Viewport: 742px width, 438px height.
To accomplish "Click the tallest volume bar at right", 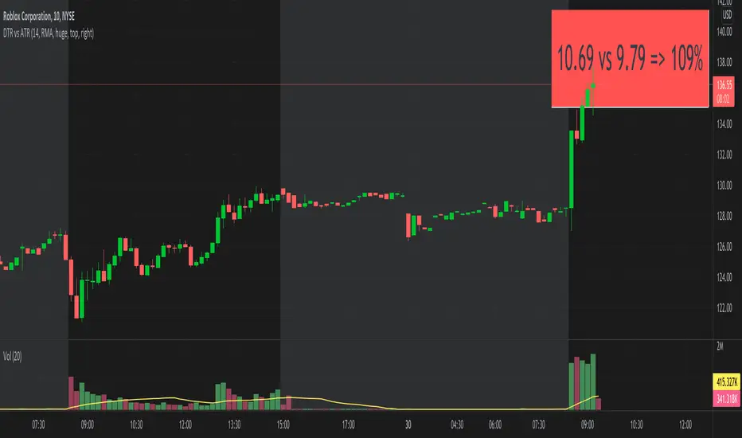I will click(593, 381).
